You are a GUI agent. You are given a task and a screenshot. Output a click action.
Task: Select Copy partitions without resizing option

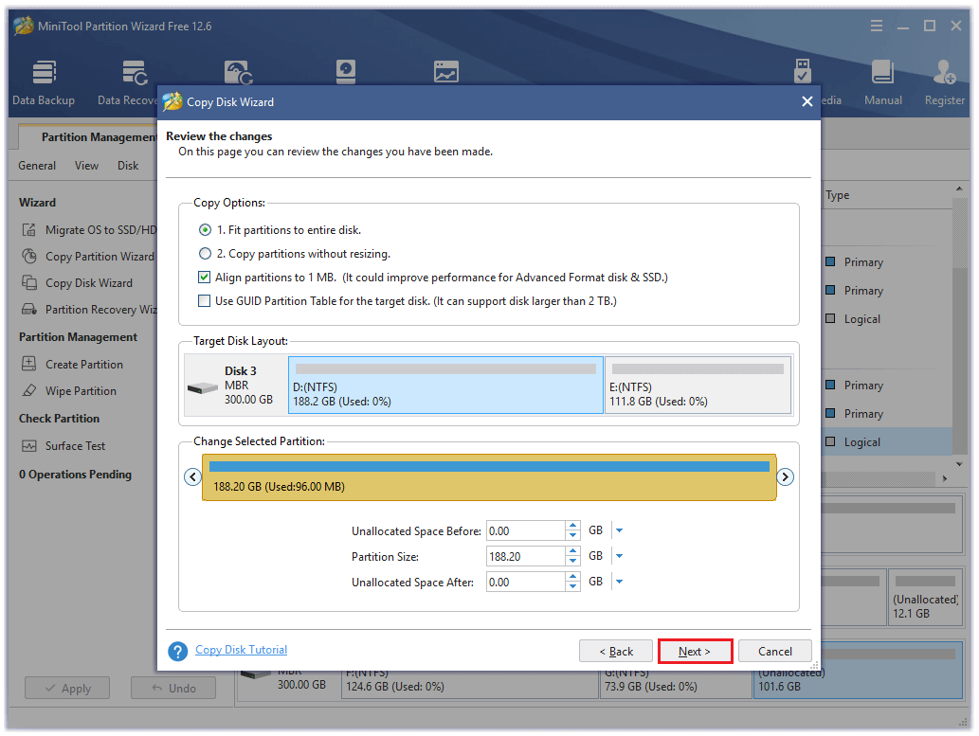click(205, 254)
